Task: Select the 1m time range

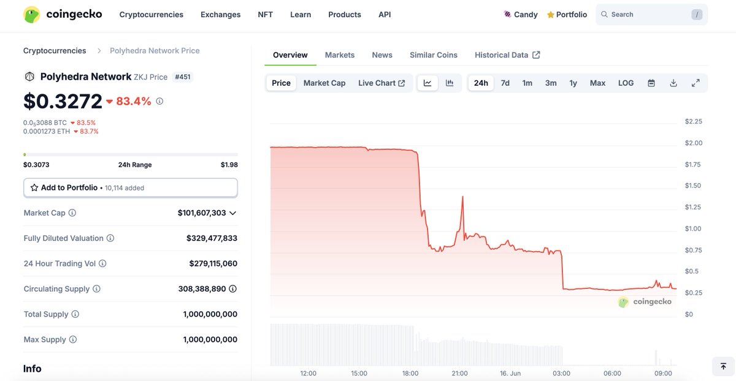Action: pyautogui.click(x=527, y=83)
